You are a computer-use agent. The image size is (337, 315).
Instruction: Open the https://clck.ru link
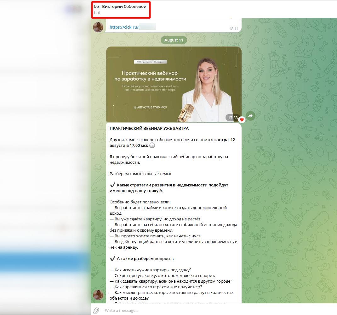coord(124,27)
